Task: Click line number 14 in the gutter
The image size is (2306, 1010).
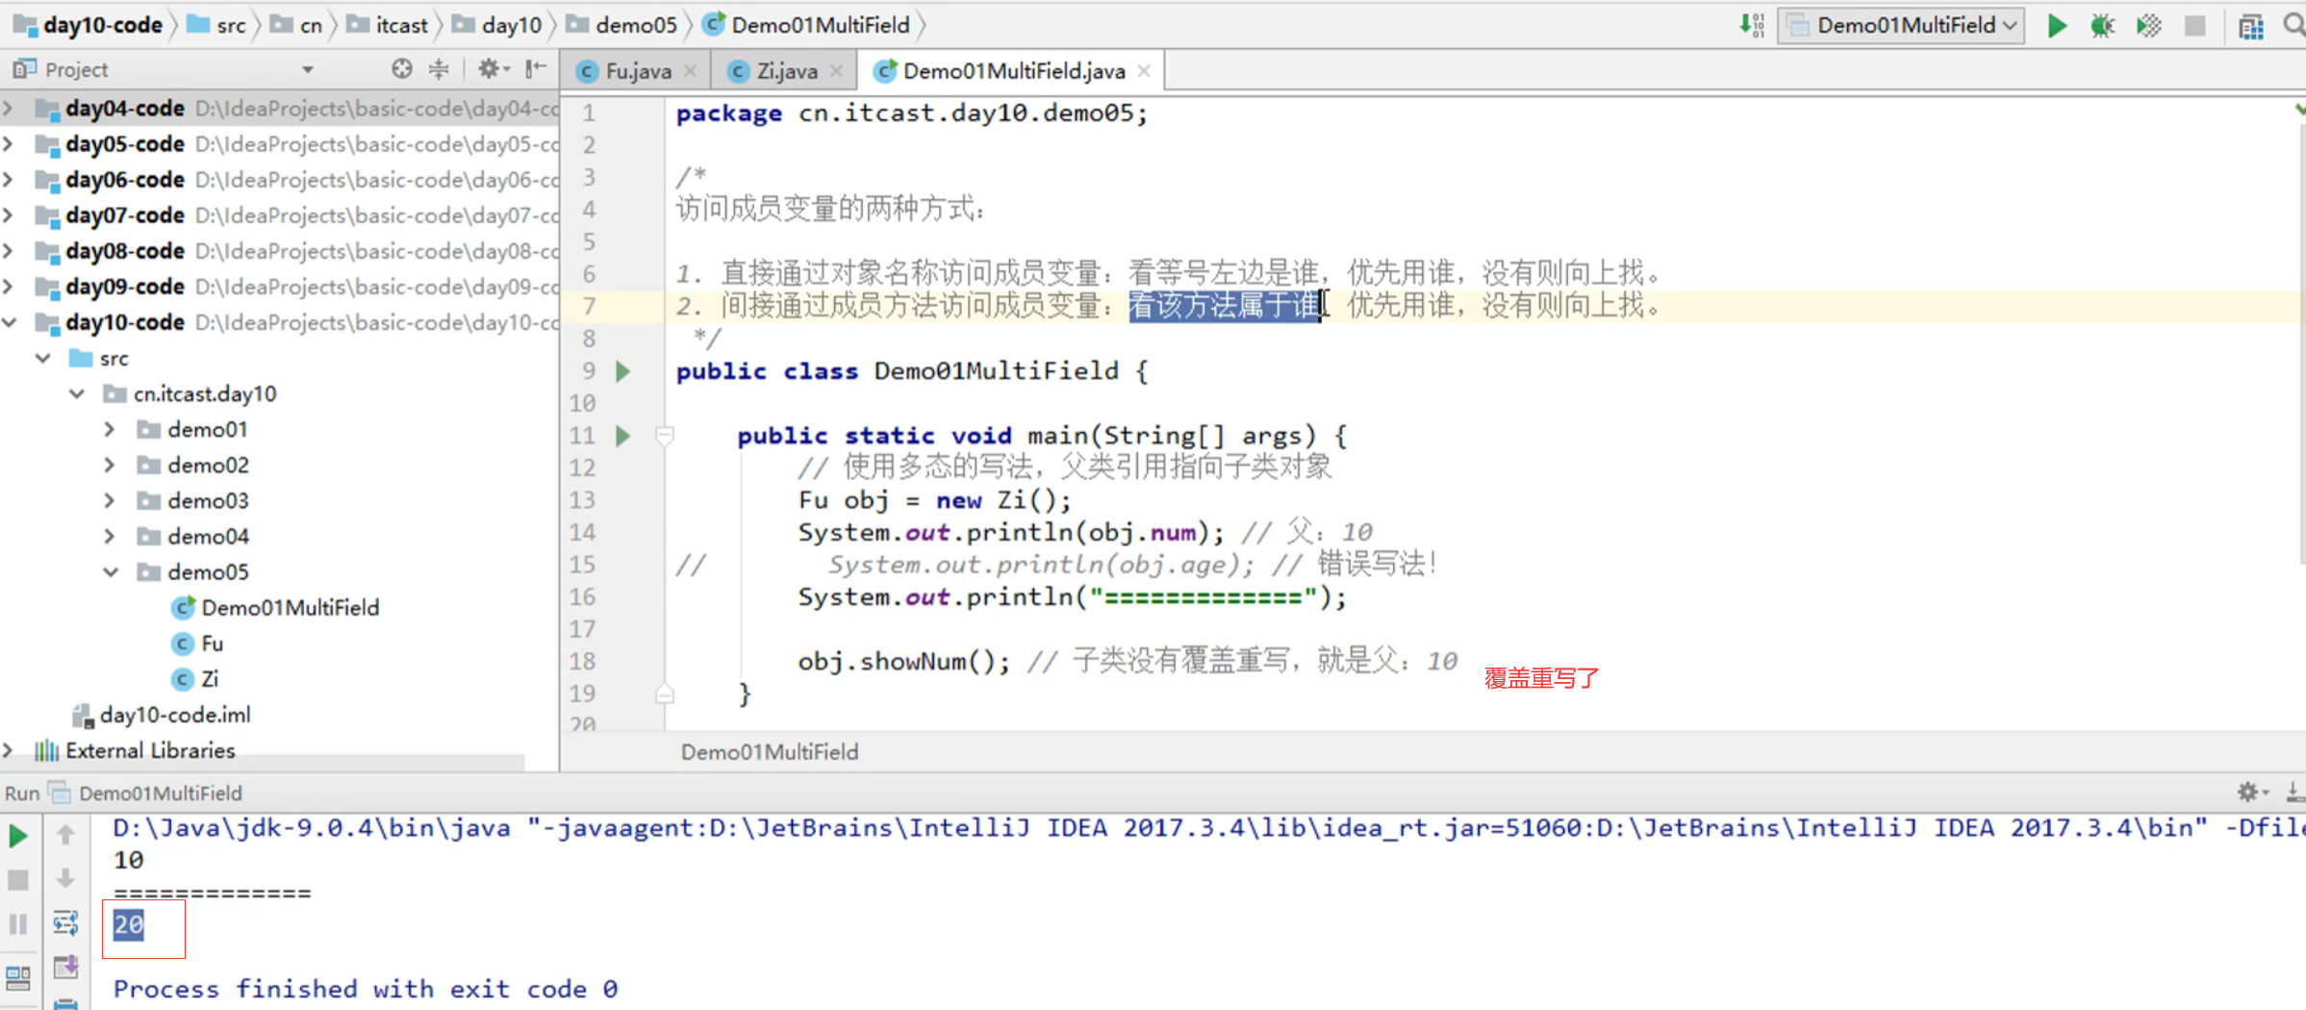Action: (583, 532)
